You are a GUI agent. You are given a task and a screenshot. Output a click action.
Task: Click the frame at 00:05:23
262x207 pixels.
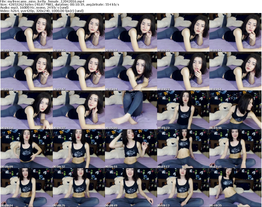[183, 110]
